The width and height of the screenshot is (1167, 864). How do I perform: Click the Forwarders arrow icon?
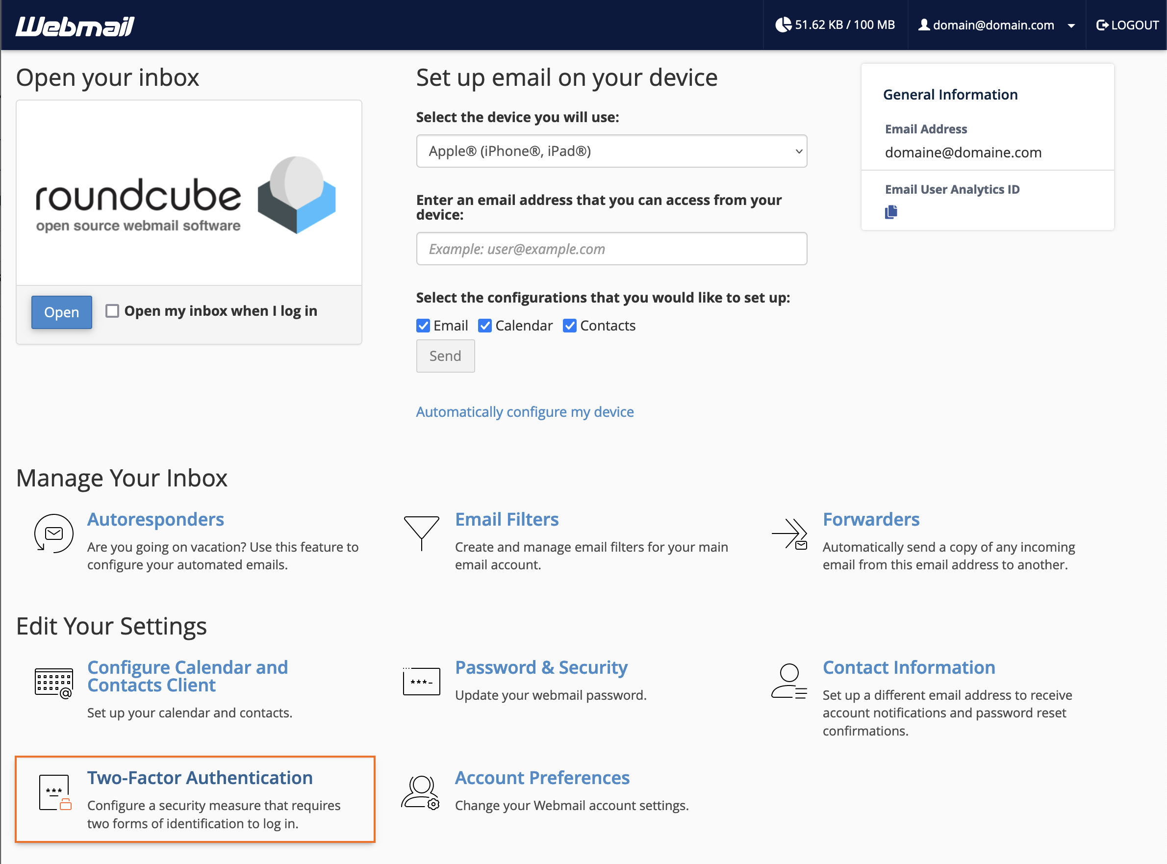pos(789,534)
